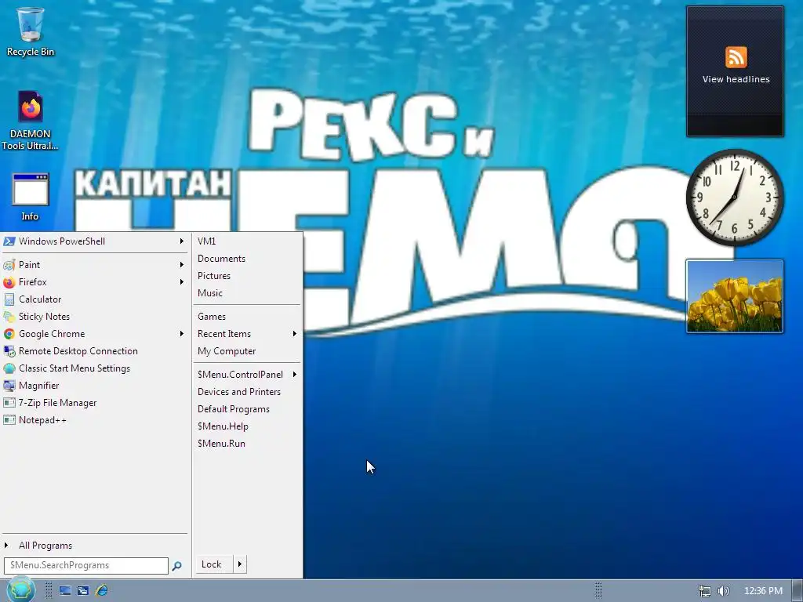The width and height of the screenshot is (803, 602).
Task: Click the Remote Desktop Connection icon
Action: (9, 351)
